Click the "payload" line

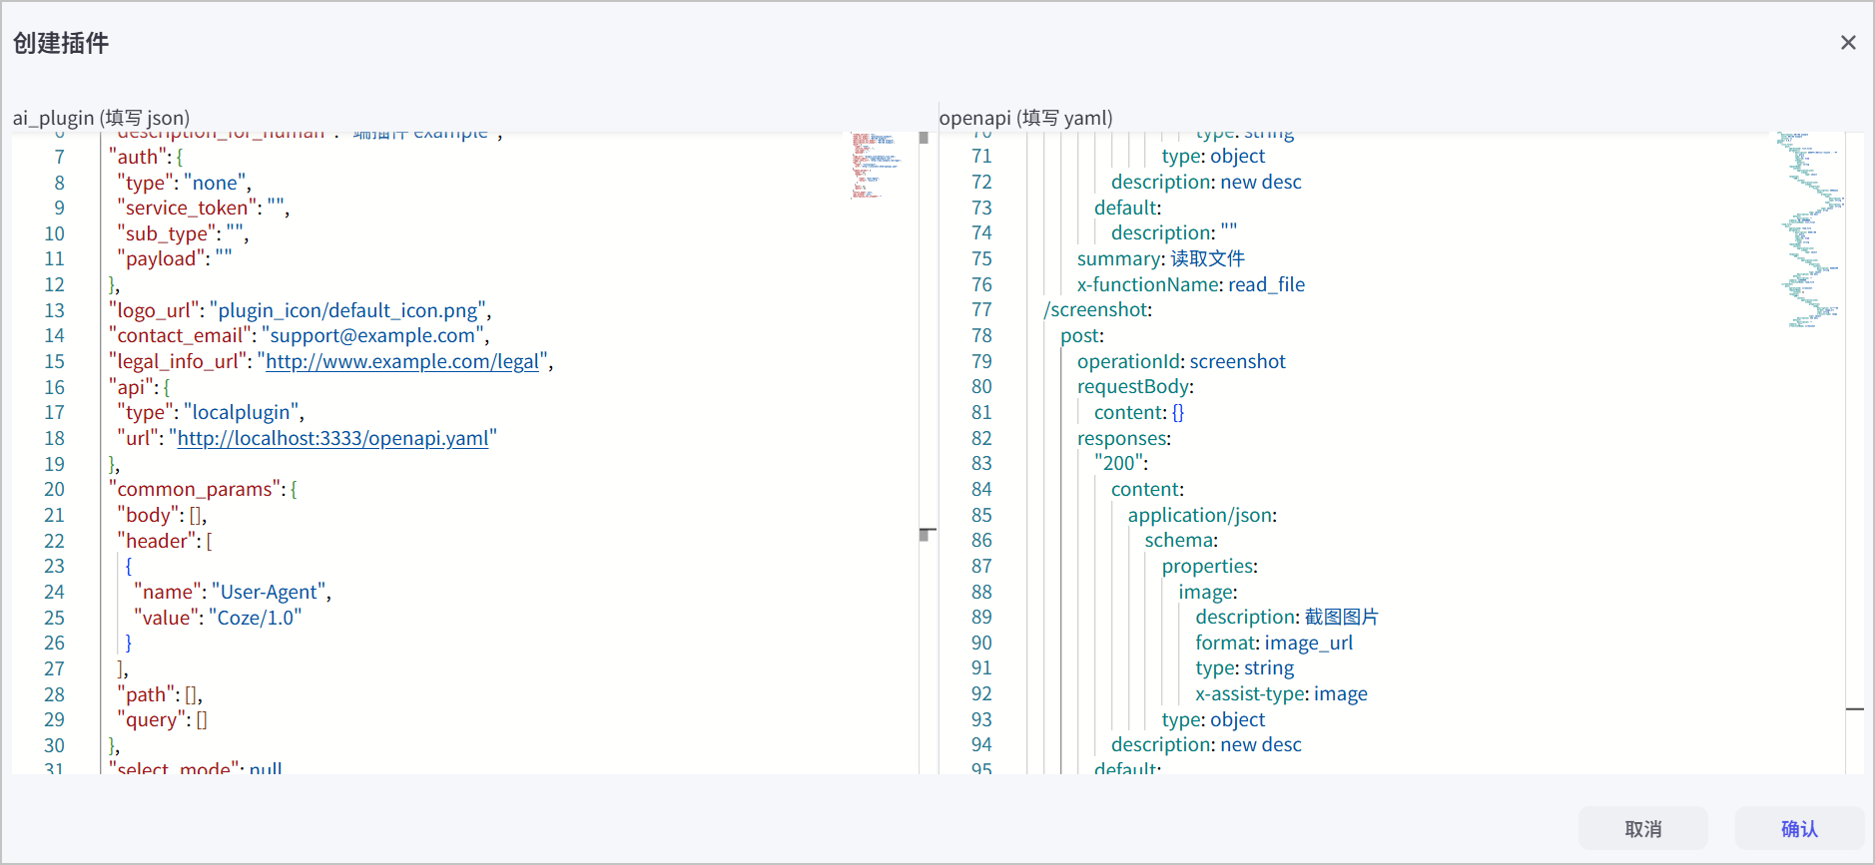point(175,258)
